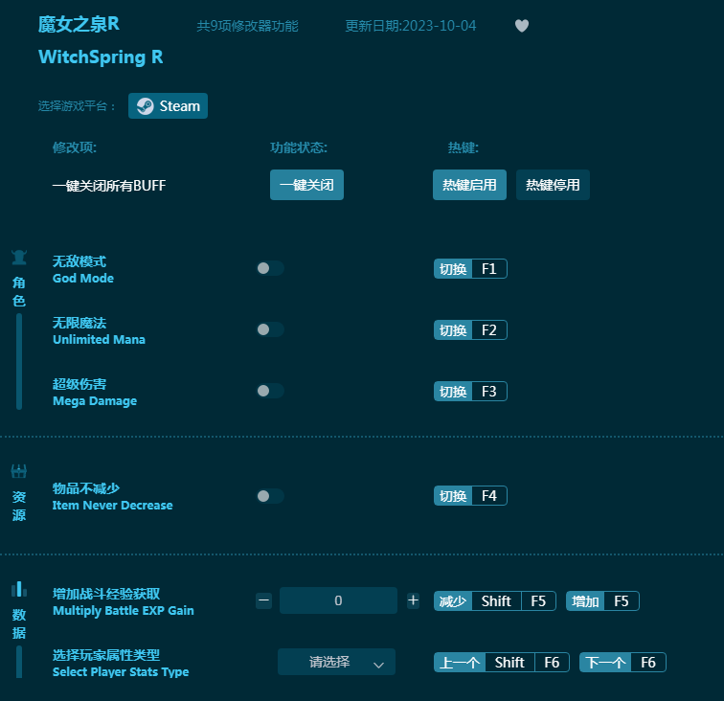Click plus button for Battle EXP Gain
The image size is (724, 701).
414,600
